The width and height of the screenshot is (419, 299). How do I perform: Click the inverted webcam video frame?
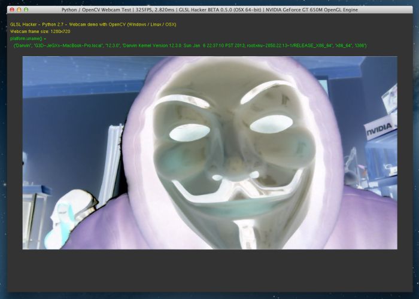[209, 152]
